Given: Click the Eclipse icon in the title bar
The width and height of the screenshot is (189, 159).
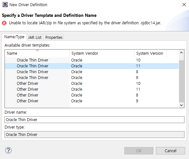Looking at the screenshot, I should click(5, 5).
